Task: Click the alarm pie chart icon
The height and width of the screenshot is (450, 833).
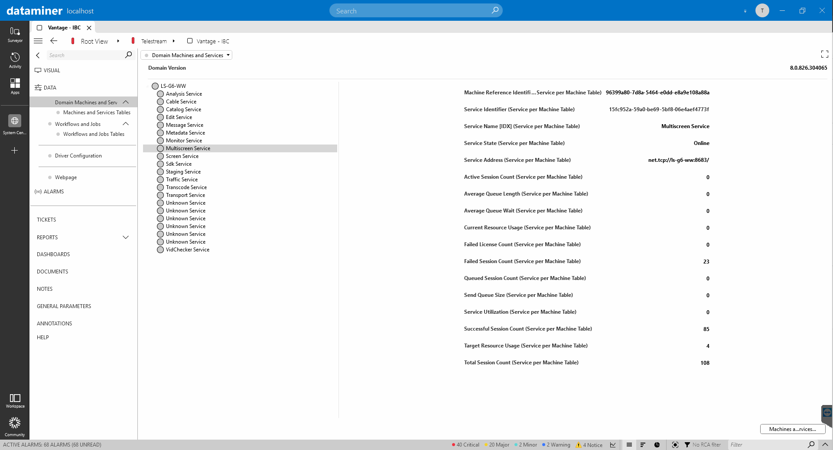Action: click(657, 445)
